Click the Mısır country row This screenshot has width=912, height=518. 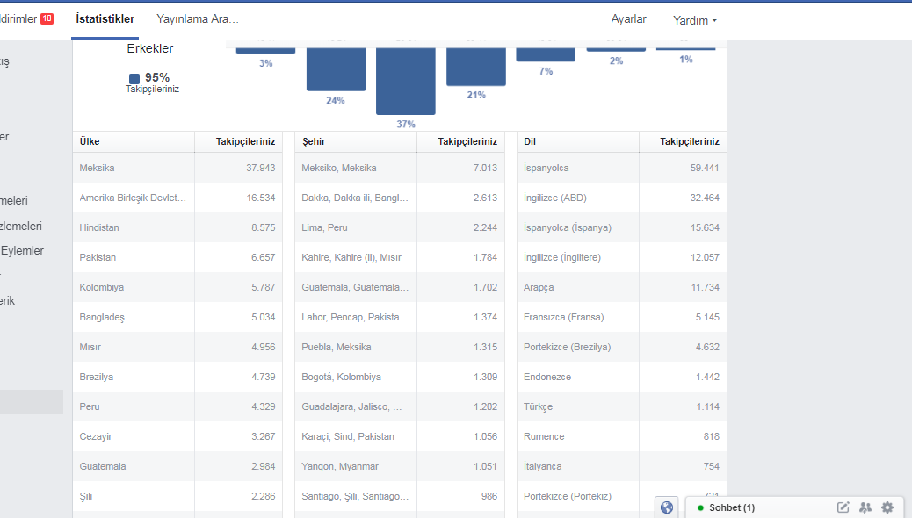[x=177, y=347]
